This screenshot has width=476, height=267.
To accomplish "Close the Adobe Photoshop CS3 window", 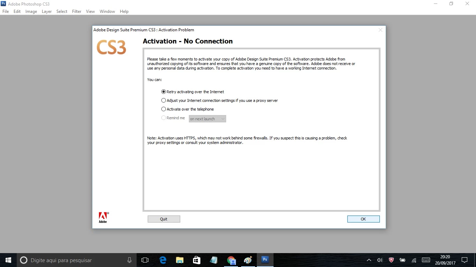I will tap(468, 4).
